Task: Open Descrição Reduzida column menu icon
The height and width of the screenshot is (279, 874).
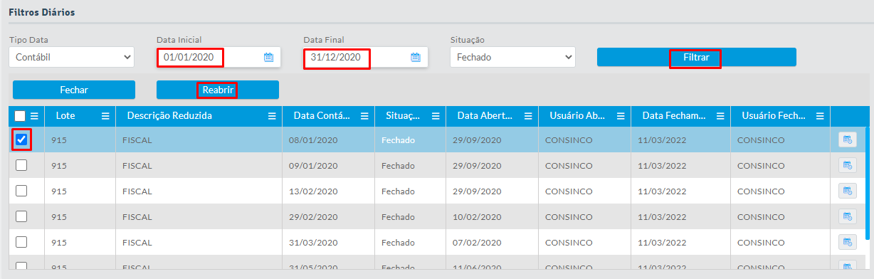Action: (x=272, y=116)
